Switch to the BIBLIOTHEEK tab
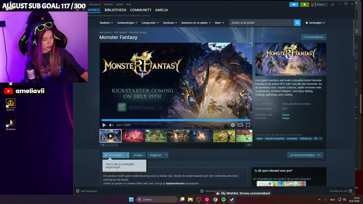This screenshot has width=363, height=204. (115, 10)
